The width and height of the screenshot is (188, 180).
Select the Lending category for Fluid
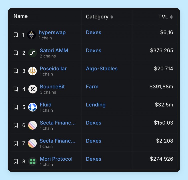click(x=96, y=105)
